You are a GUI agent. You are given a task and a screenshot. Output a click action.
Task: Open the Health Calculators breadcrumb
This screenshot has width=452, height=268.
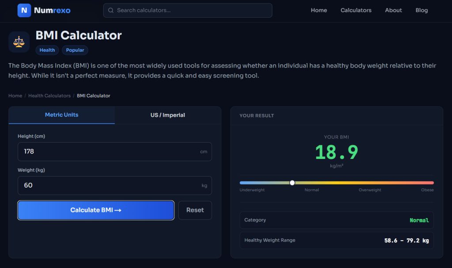[x=49, y=96]
